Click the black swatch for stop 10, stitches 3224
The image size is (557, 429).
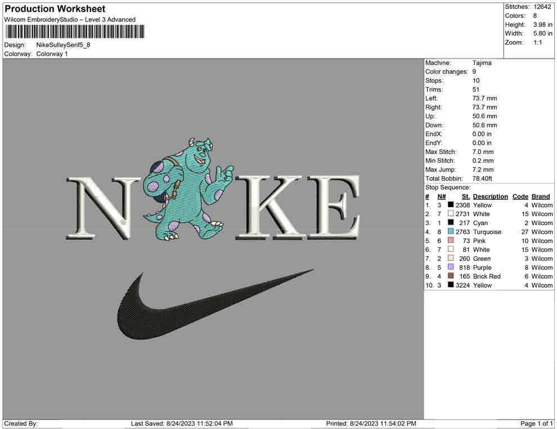pos(451,285)
